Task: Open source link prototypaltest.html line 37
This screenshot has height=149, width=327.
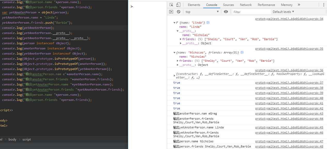Action: click(289, 83)
